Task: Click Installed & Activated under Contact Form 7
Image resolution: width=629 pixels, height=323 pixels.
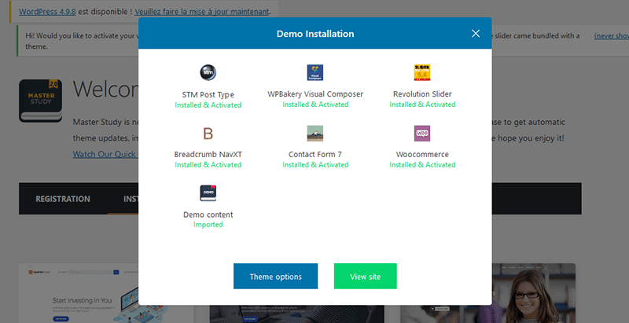Action: (315, 165)
